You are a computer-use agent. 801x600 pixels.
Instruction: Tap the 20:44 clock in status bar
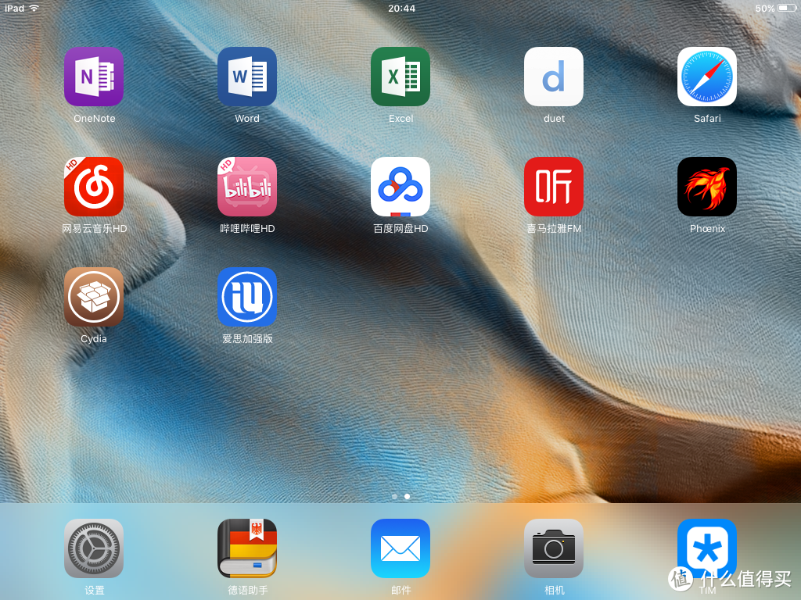tap(401, 8)
